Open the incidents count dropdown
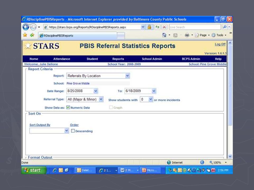Image resolution: width=254 pixels, height=190 pixels. 151,99
